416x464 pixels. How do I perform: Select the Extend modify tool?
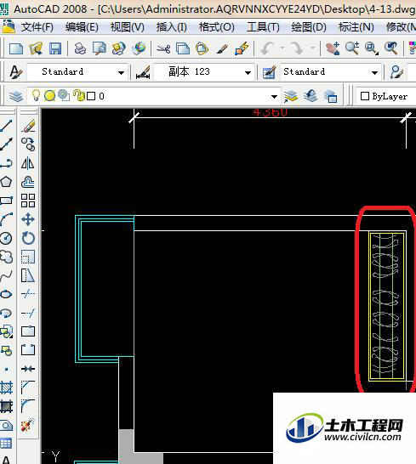[x=28, y=313]
